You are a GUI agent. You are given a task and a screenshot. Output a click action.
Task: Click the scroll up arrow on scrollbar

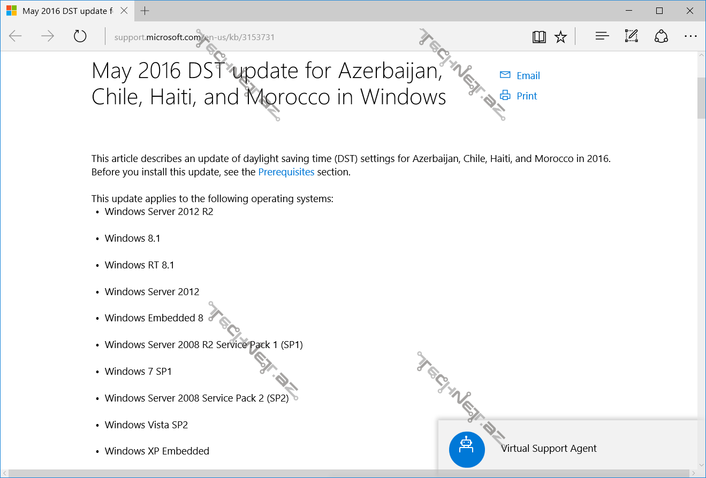[x=701, y=56]
